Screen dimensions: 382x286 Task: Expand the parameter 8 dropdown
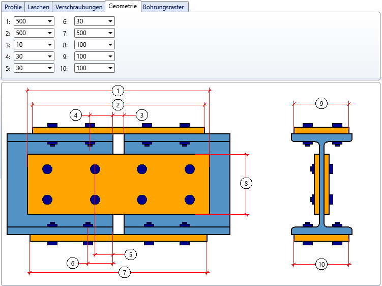110,45
